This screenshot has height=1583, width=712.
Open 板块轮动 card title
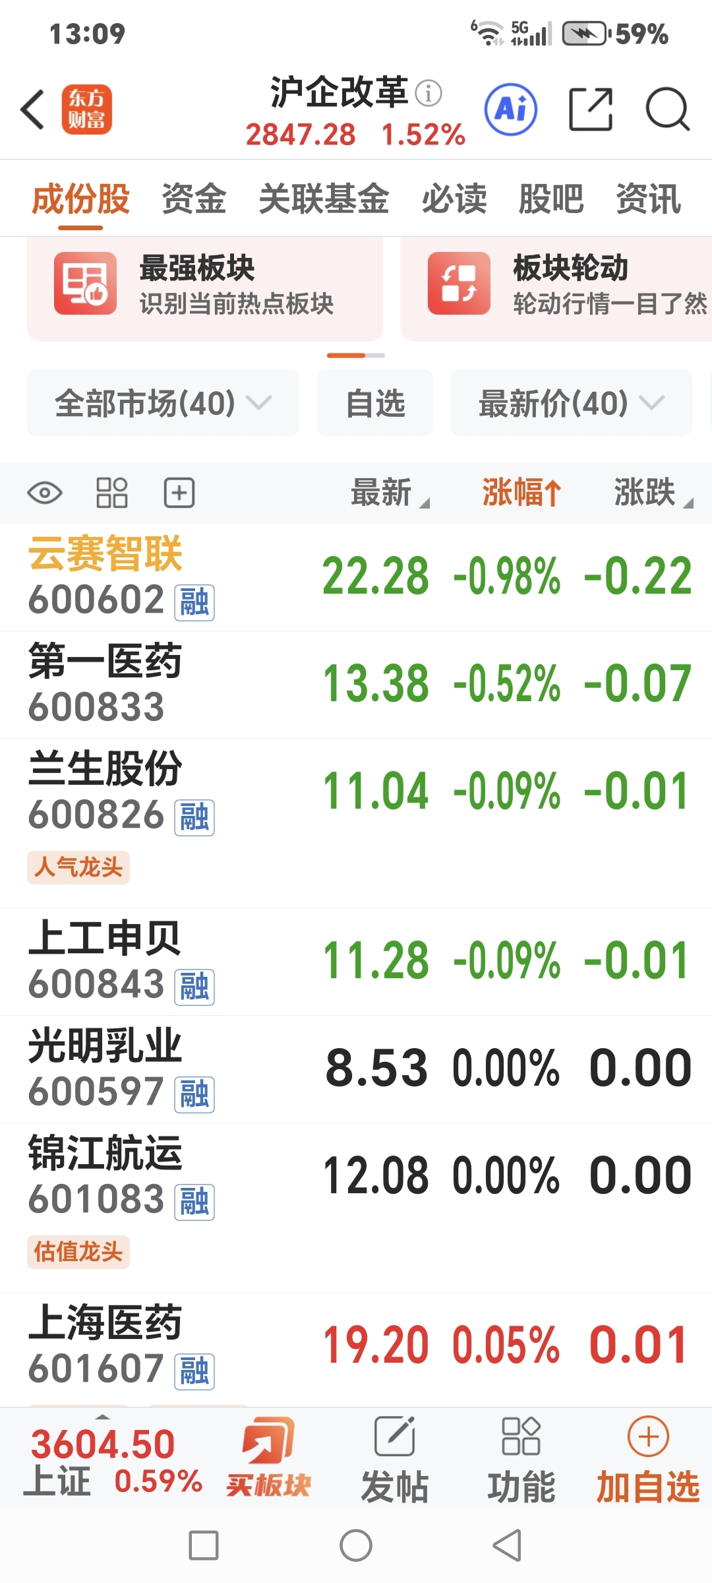tap(571, 268)
